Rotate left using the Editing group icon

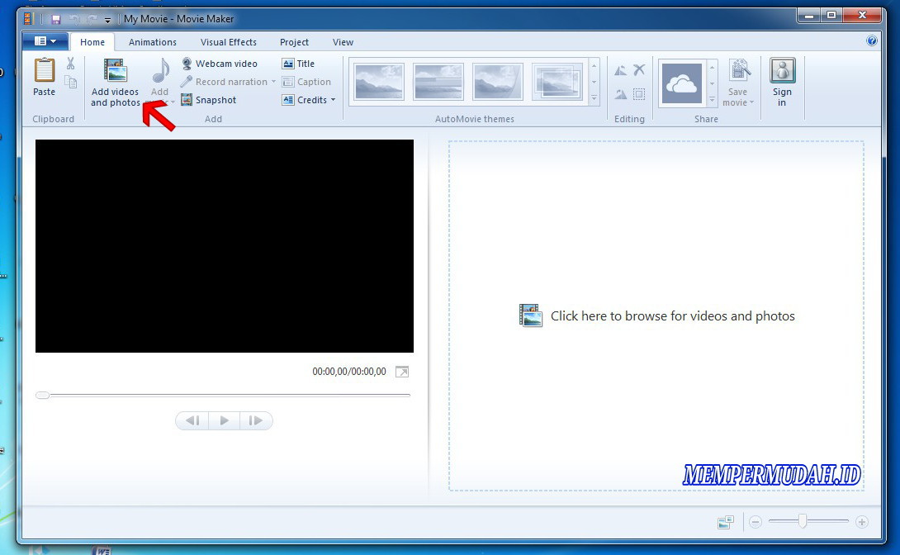tap(620, 70)
